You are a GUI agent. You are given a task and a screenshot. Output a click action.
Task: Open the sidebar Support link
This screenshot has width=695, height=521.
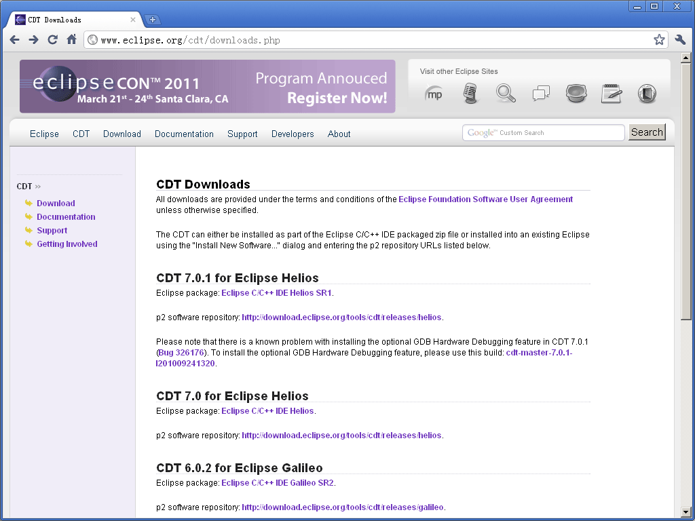[x=52, y=231]
